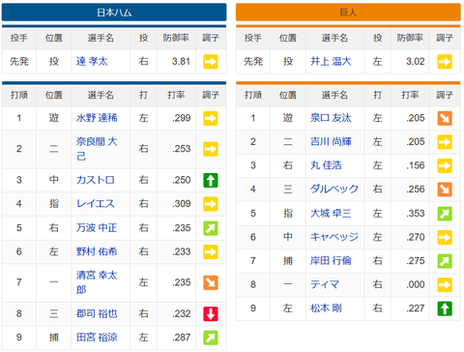Click yellow condition icon for 奈良間 大己
This screenshot has width=464, height=352.
point(211,149)
